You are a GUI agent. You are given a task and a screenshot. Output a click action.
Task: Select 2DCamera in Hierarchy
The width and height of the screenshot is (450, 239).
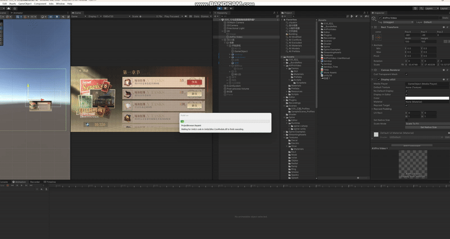pyautogui.click(x=232, y=25)
